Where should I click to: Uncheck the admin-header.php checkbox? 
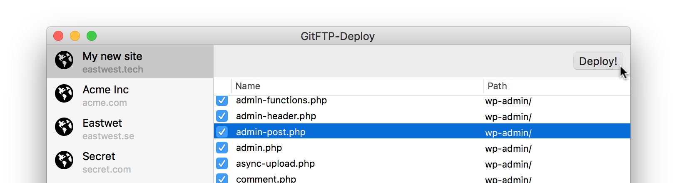pos(222,116)
